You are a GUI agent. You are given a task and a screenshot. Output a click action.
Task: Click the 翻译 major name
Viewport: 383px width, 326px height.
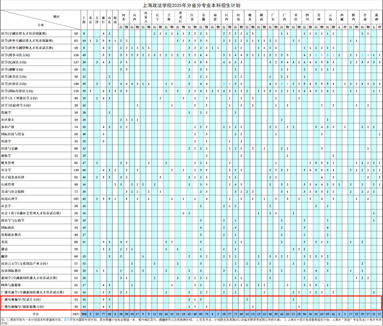click(x=4, y=256)
